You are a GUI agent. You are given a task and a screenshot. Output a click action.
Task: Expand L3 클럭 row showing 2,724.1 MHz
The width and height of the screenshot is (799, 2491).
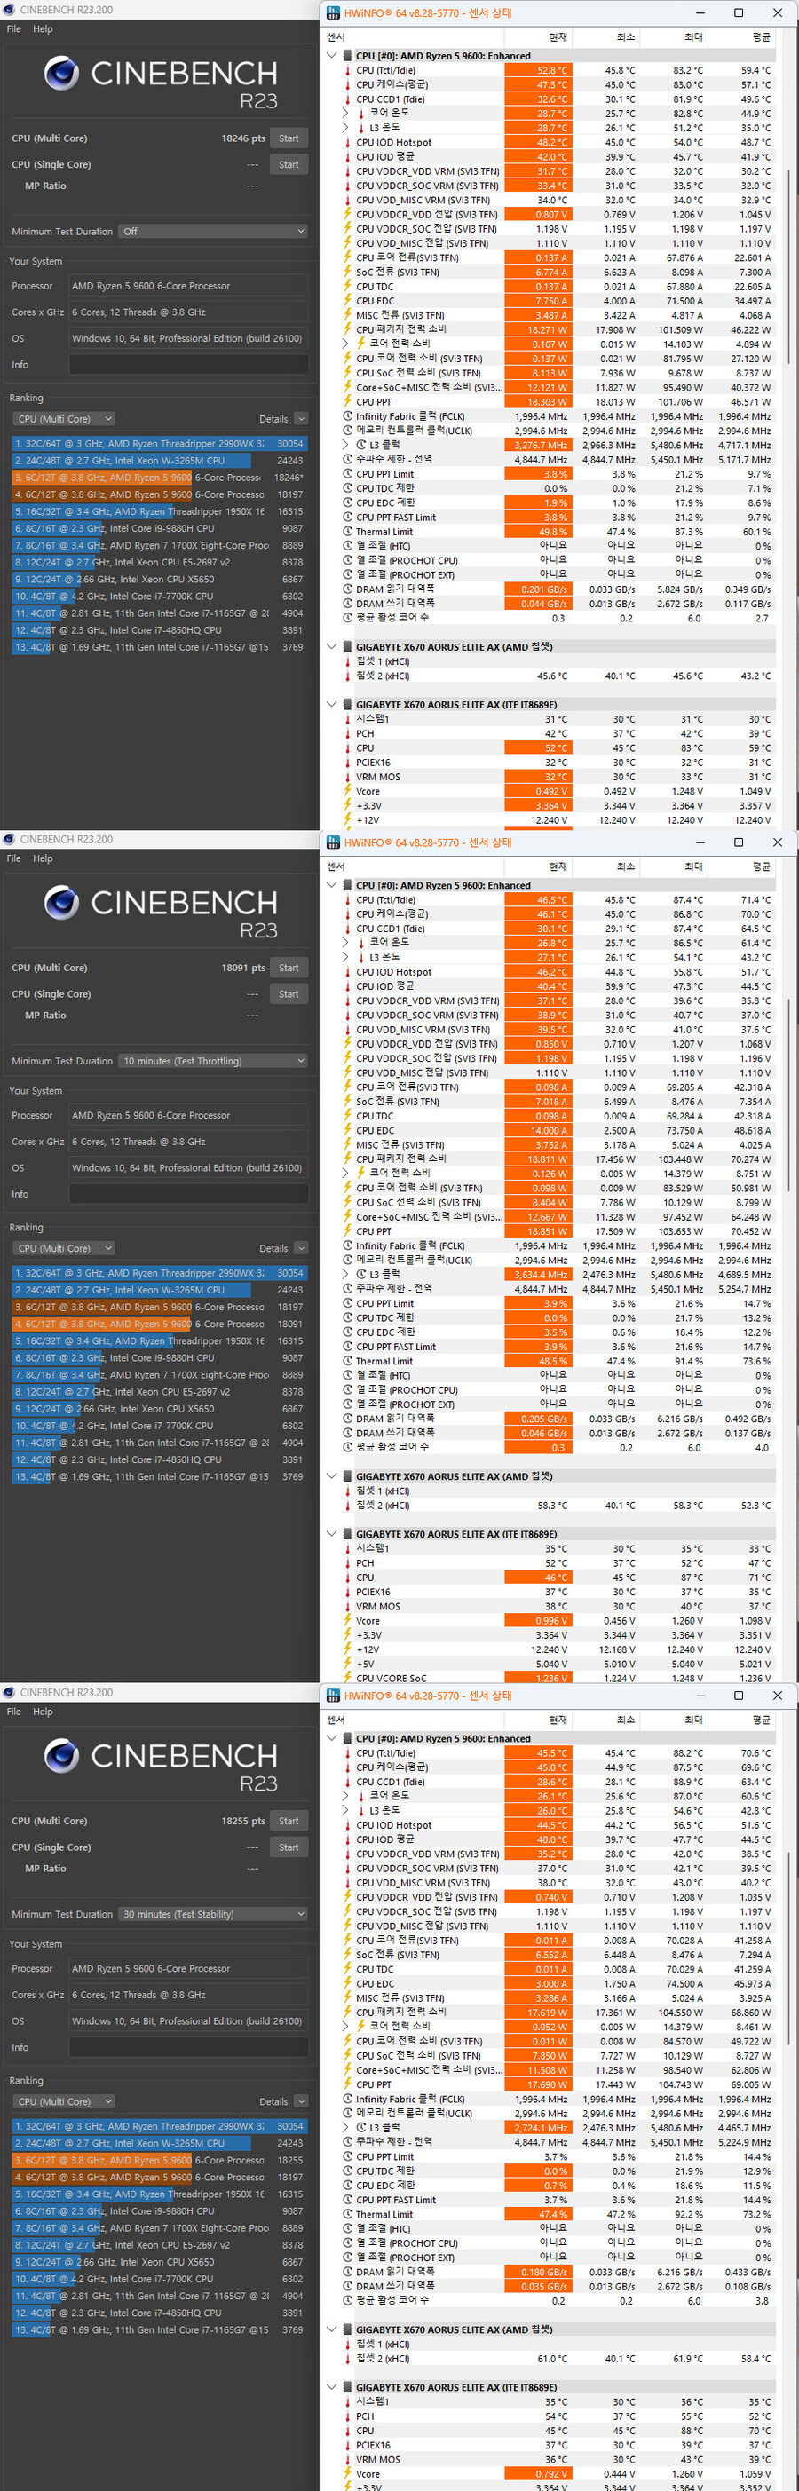click(x=345, y=2129)
